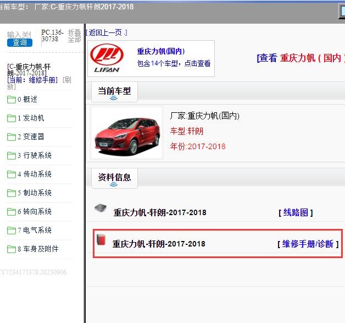Screen dimensions: 345x323
Task: Click the blue 查询 search button
Action: pyautogui.click(x=20, y=42)
